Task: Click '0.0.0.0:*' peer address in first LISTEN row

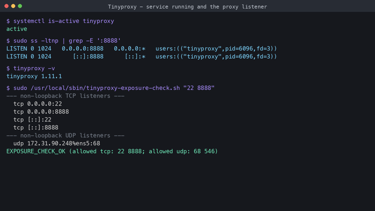Action: click(x=130, y=49)
